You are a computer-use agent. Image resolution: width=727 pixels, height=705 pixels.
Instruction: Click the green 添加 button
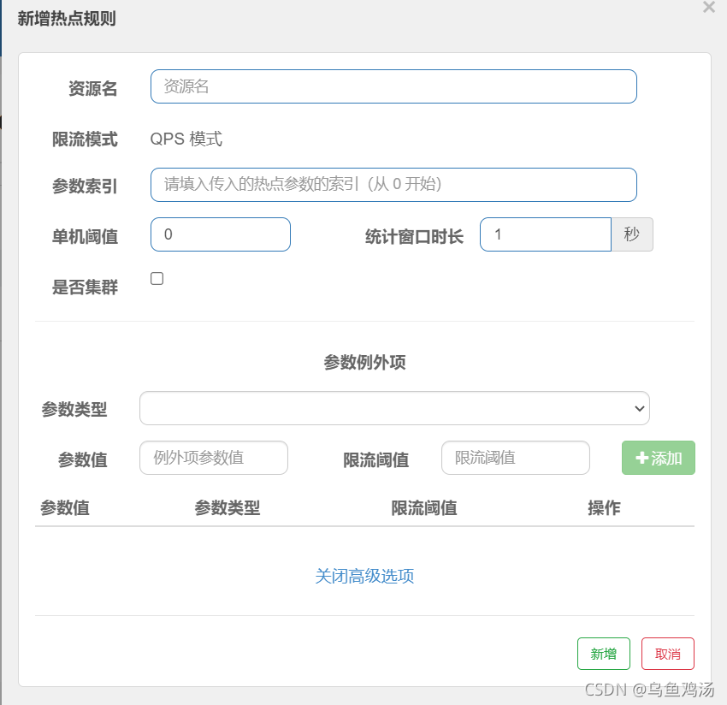click(659, 458)
